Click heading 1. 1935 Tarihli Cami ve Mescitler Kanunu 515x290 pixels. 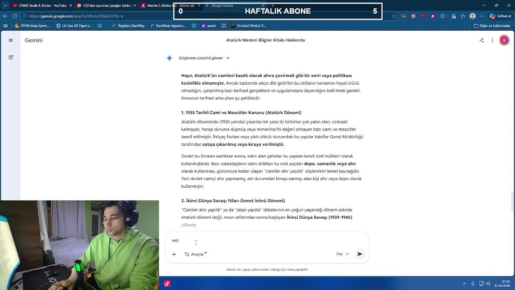(x=241, y=113)
